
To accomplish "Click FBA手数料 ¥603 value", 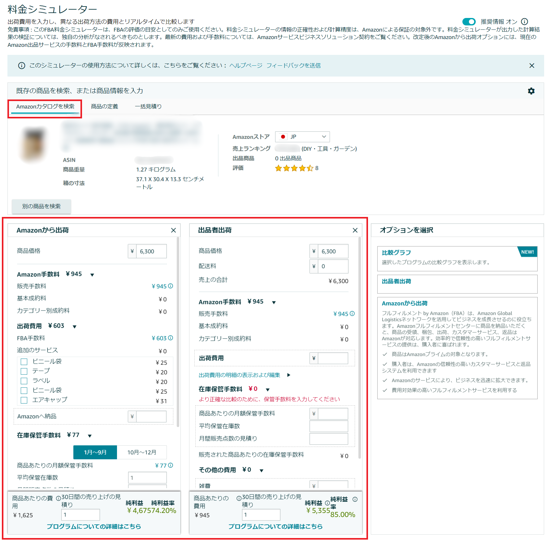I will [x=159, y=338].
